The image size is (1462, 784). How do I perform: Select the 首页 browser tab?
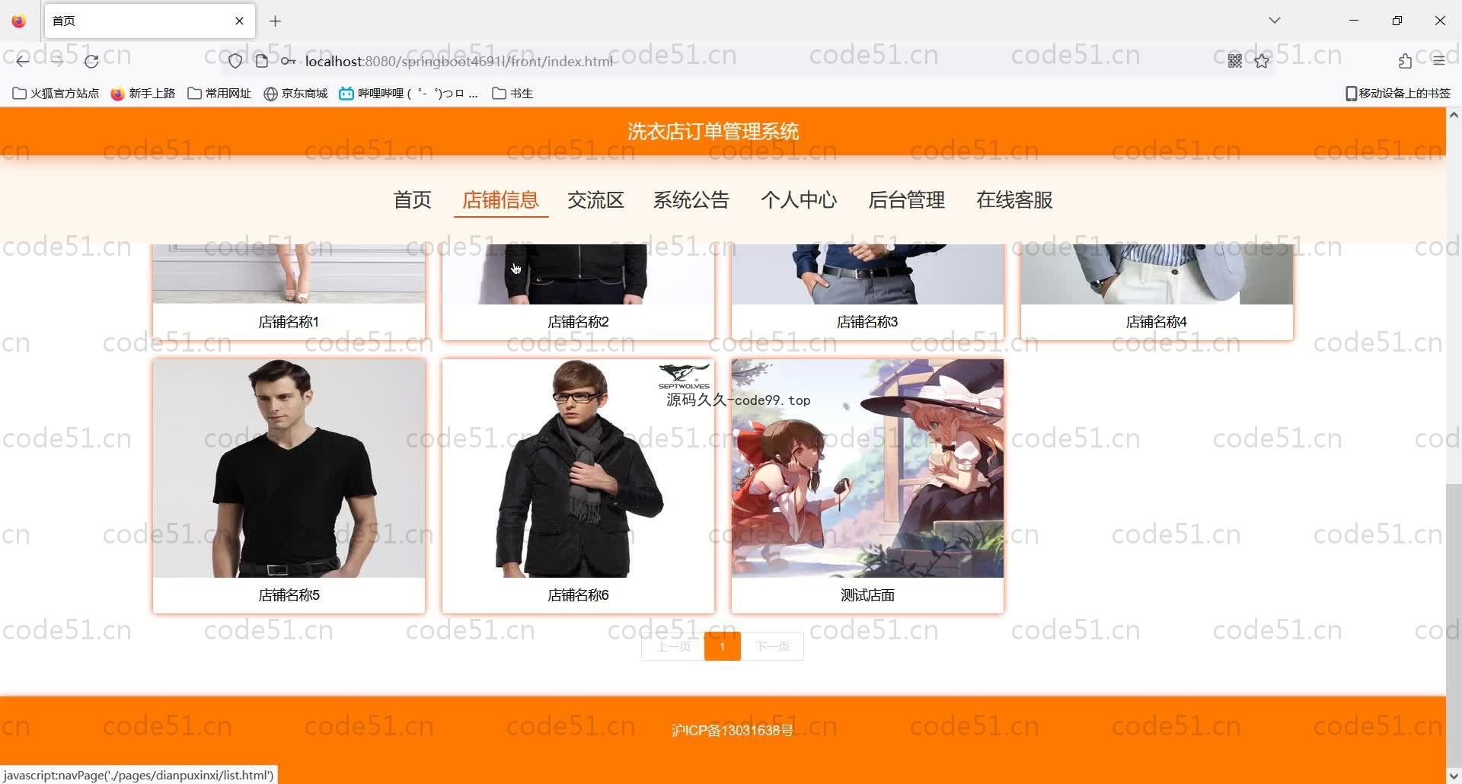[x=149, y=21]
